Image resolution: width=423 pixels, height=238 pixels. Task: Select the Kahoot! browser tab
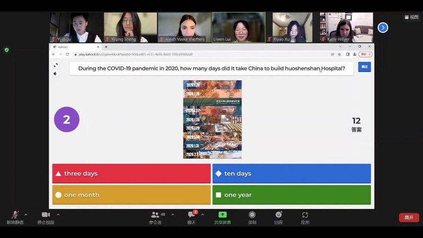coord(74,47)
